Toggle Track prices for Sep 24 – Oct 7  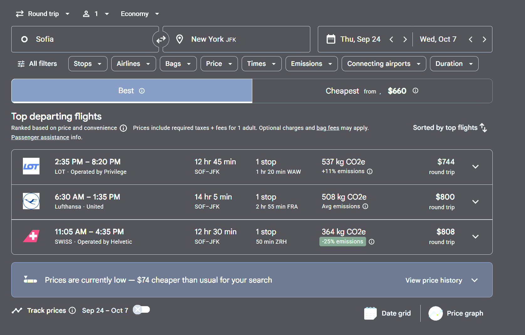141,310
